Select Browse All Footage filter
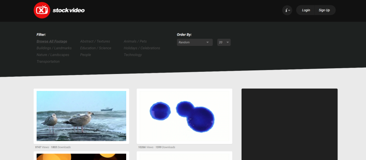Image resolution: width=366 pixels, height=160 pixels. coord(52,41)
